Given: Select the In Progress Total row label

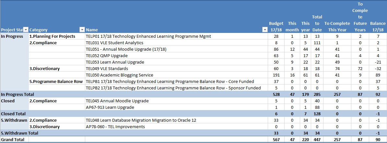Looking at the screenshot, I should tap(18, 94).
